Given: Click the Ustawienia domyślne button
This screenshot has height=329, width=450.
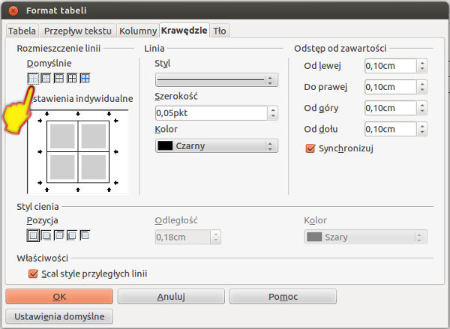Looking at the screenshot, I should click(x=59, y=316).
